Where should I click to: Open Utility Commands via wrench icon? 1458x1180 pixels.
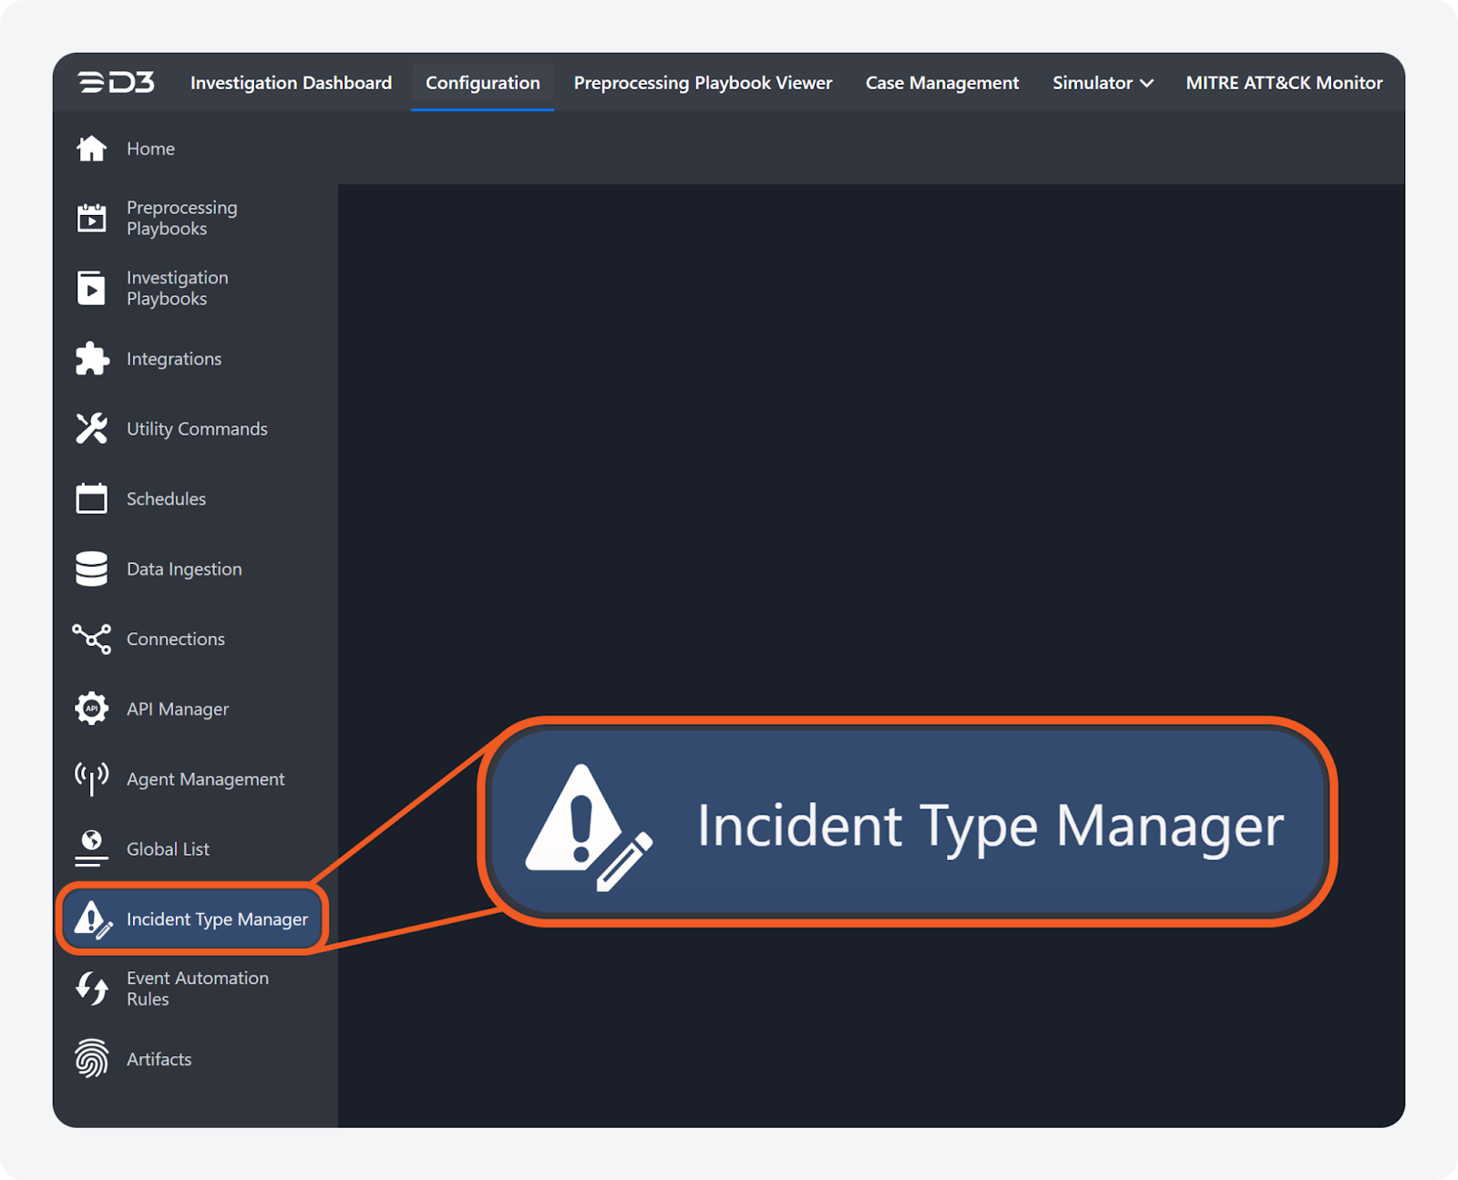click(91, 429)
